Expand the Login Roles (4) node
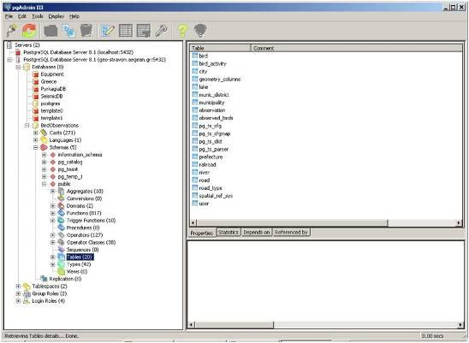 coord(18,301)
